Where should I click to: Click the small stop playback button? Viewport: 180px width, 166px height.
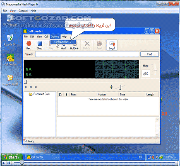click(36, 87)
